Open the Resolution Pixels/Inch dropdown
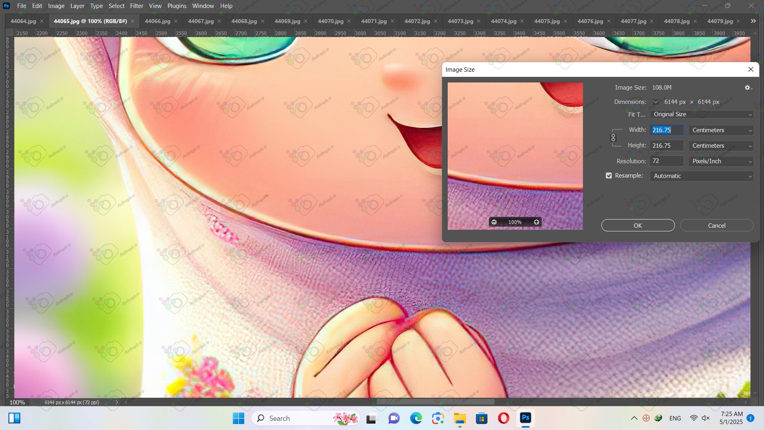Viewport: 764px width, 430px height. tap(721, 161)
